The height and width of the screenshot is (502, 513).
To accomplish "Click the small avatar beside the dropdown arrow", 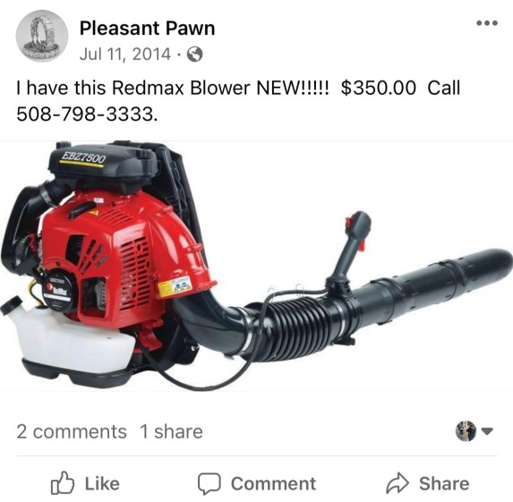I will tap(466, 431).
